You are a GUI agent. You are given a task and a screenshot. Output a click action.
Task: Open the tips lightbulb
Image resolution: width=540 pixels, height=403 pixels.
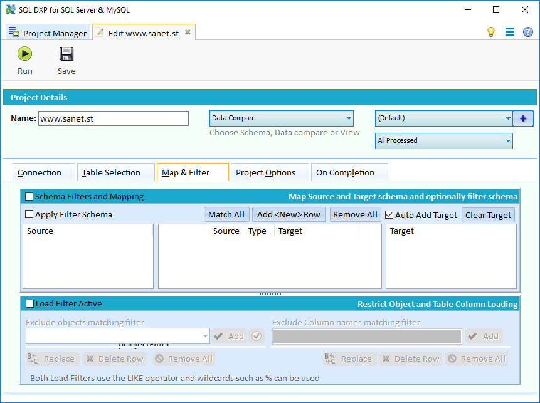tap(491, 31)
